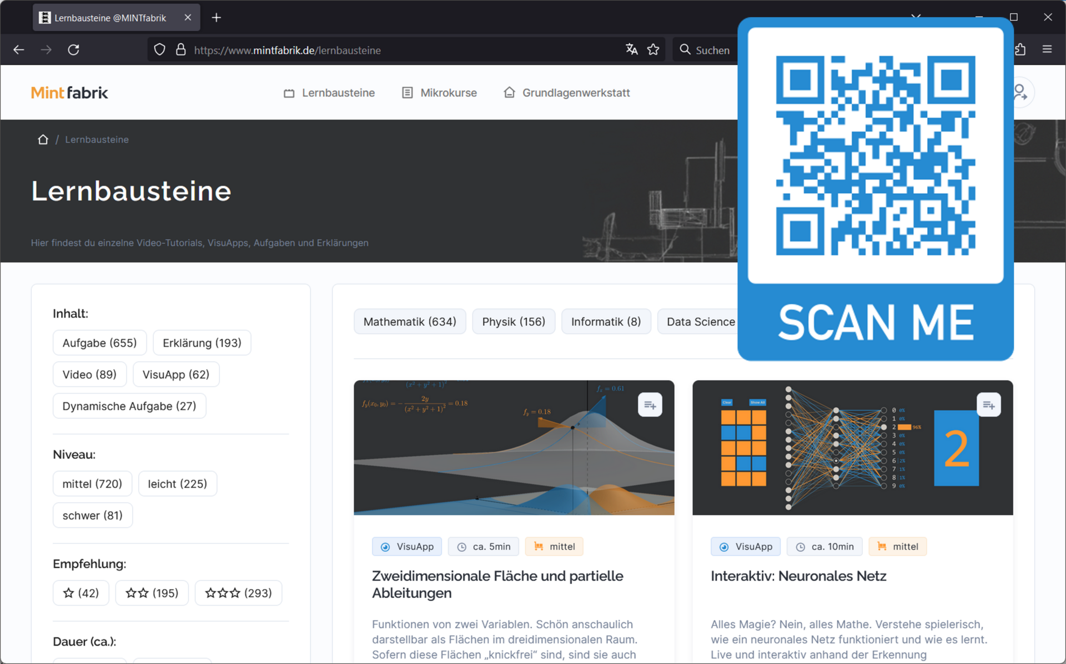1066x664 pixels.
Task: Click mittel tag on Neuronales Netz card
Action: 898,547
